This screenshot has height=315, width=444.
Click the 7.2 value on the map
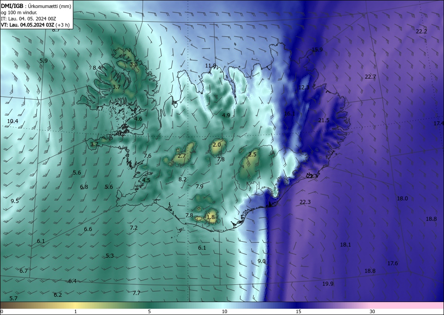[x=134, y=228]
